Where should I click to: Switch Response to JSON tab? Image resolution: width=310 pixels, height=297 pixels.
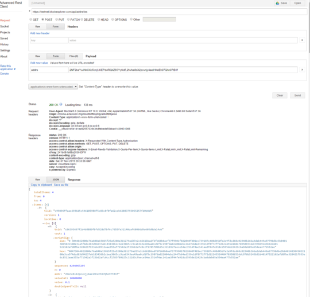(56, 180)
